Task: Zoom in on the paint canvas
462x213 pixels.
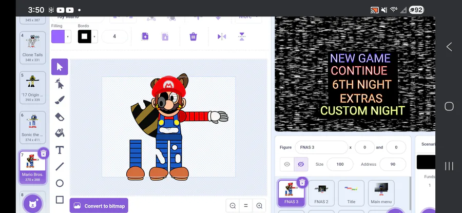Action: [259, 206]
